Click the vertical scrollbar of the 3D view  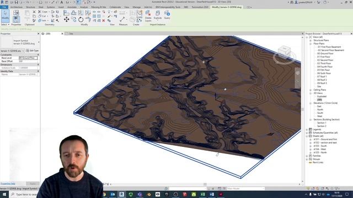tap(302, 109)
